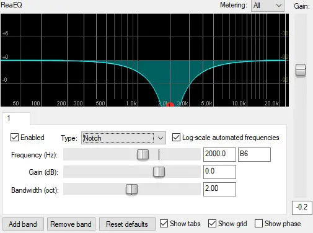Click the note field showing B6
The height and width of the screenshot is (233, 313).
254,154
